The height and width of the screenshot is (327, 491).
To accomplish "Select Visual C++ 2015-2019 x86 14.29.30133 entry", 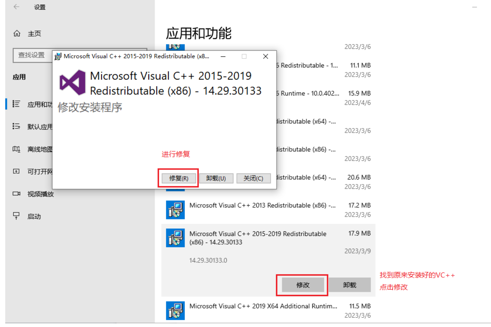I will tap(258, 238).
